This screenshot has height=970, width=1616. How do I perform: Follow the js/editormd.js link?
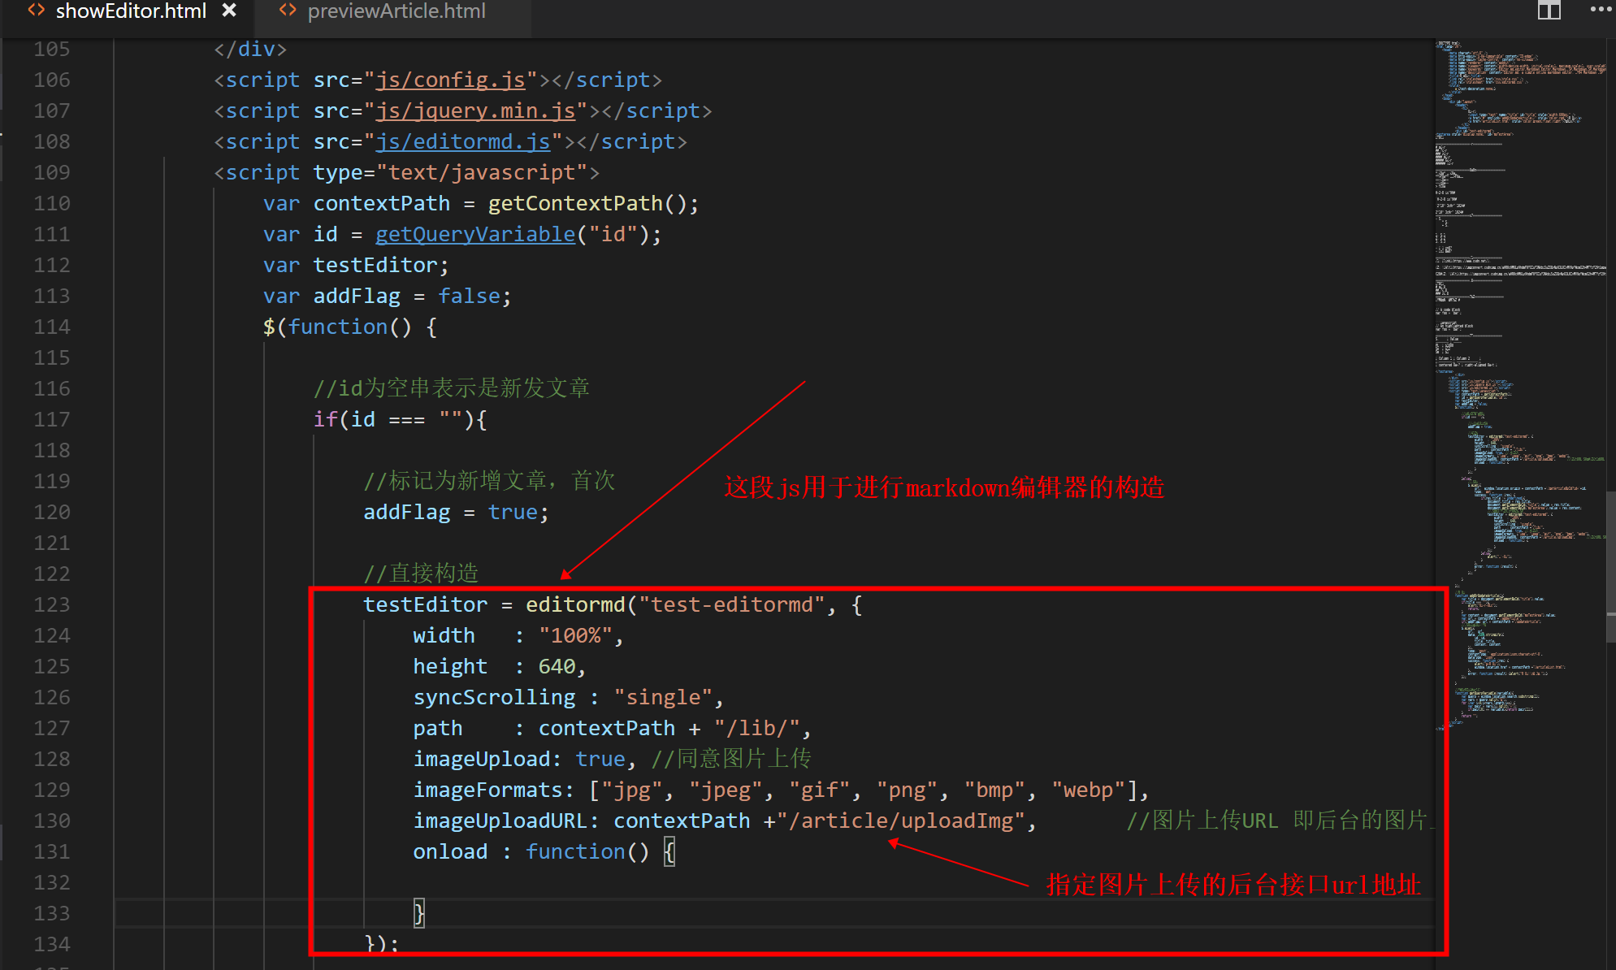tap(462, 141)
